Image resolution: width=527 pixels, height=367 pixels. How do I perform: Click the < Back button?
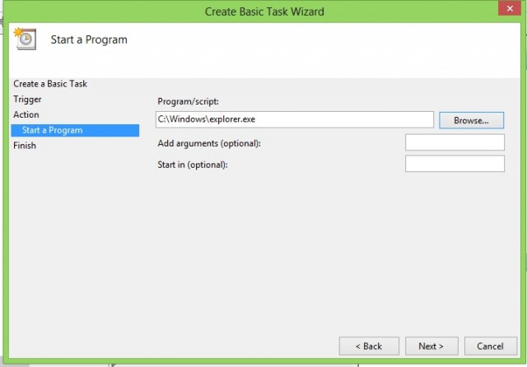point(369,346)
